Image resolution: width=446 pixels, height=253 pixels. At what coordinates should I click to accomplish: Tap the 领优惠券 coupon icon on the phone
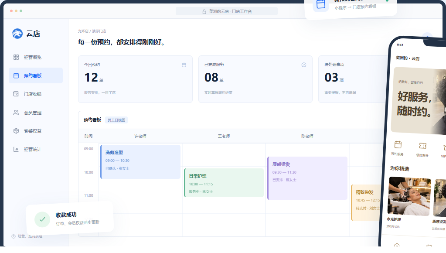click(x=423, y=146)
